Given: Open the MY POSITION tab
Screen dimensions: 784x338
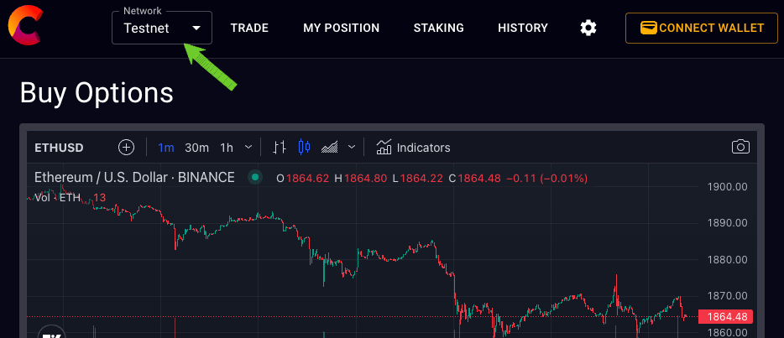Looking at the screenshot, I should [341, 28].
